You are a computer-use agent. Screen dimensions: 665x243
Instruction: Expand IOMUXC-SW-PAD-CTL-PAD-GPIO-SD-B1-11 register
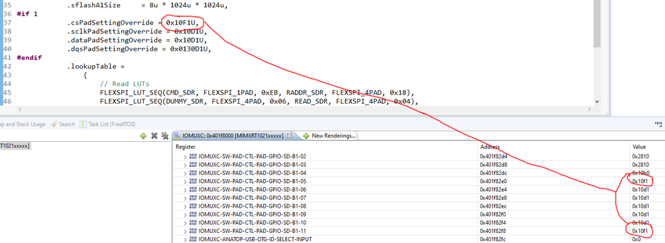[185, 231]
